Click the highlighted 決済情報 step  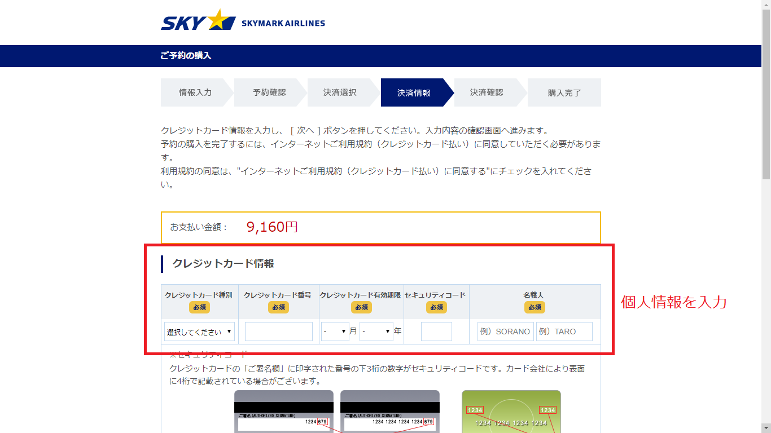tap(414, 92)
